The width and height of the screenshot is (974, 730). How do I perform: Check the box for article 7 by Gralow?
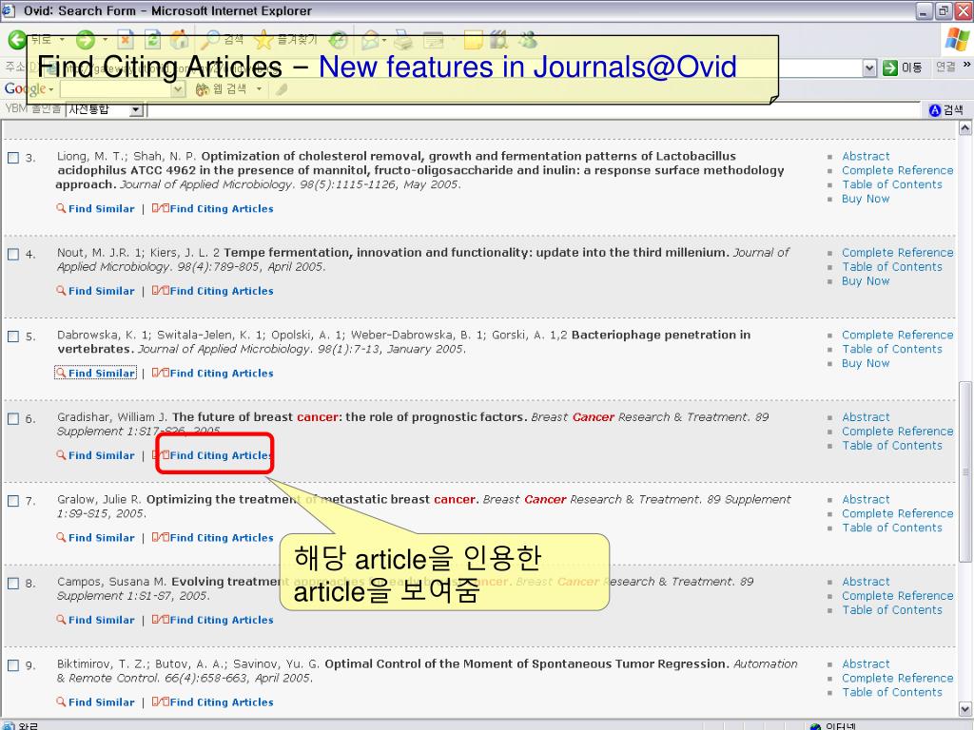(13, 501)
